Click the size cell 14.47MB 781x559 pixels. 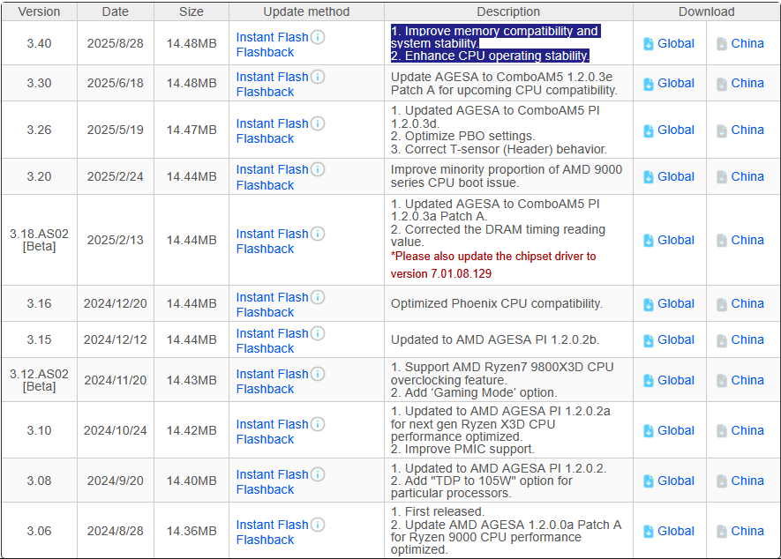click(x=191, y=130)
